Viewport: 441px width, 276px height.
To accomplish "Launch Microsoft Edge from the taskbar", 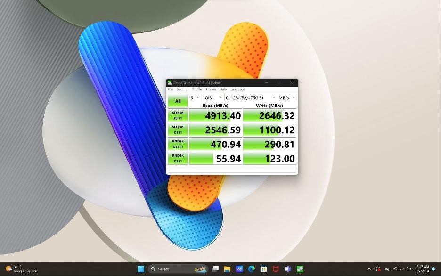I will 252,269.
